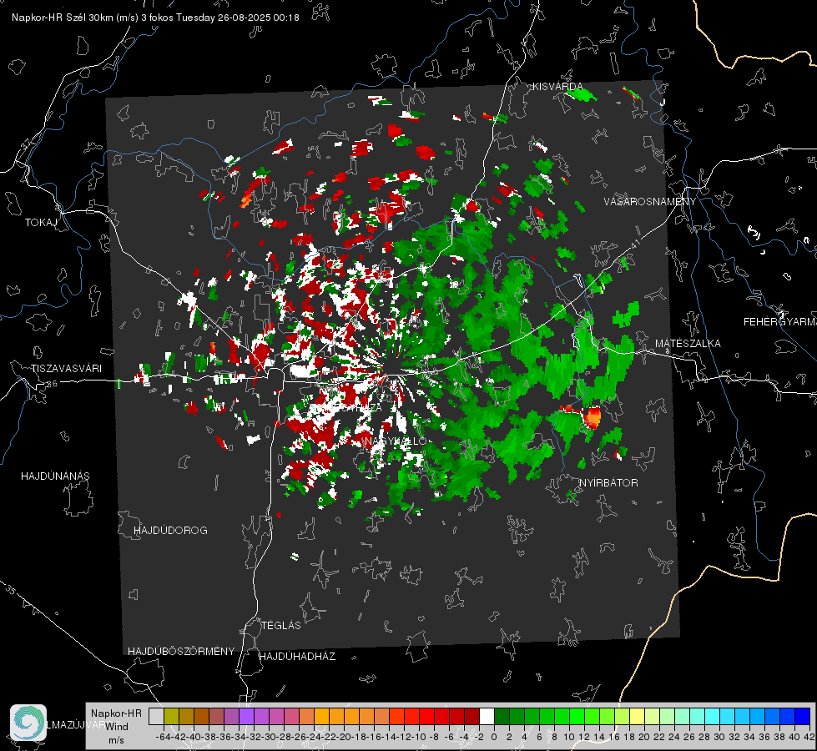Screen dimensions: 817x751
Task: Click the white zero-value legend swatch
Action: tap(487, 716)
